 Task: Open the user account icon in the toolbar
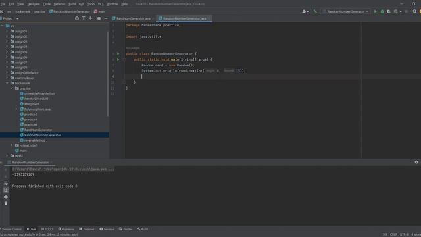305,12
